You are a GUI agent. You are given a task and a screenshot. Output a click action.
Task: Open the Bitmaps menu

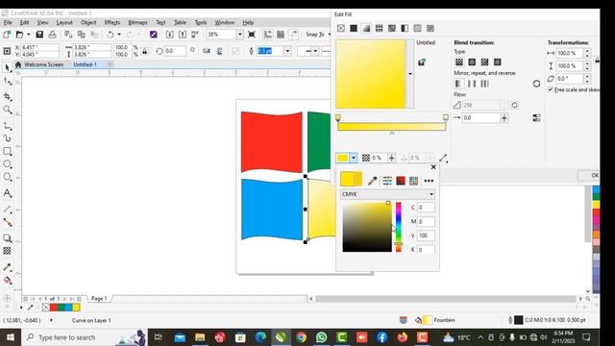pyautogui.click(x=137, y=23)
